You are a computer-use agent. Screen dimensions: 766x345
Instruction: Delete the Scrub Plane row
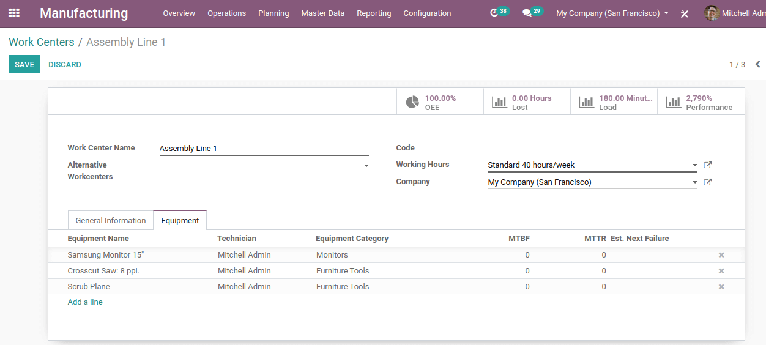[x=721, y=287]
